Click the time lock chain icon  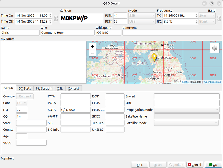click(x=55, y=18)
